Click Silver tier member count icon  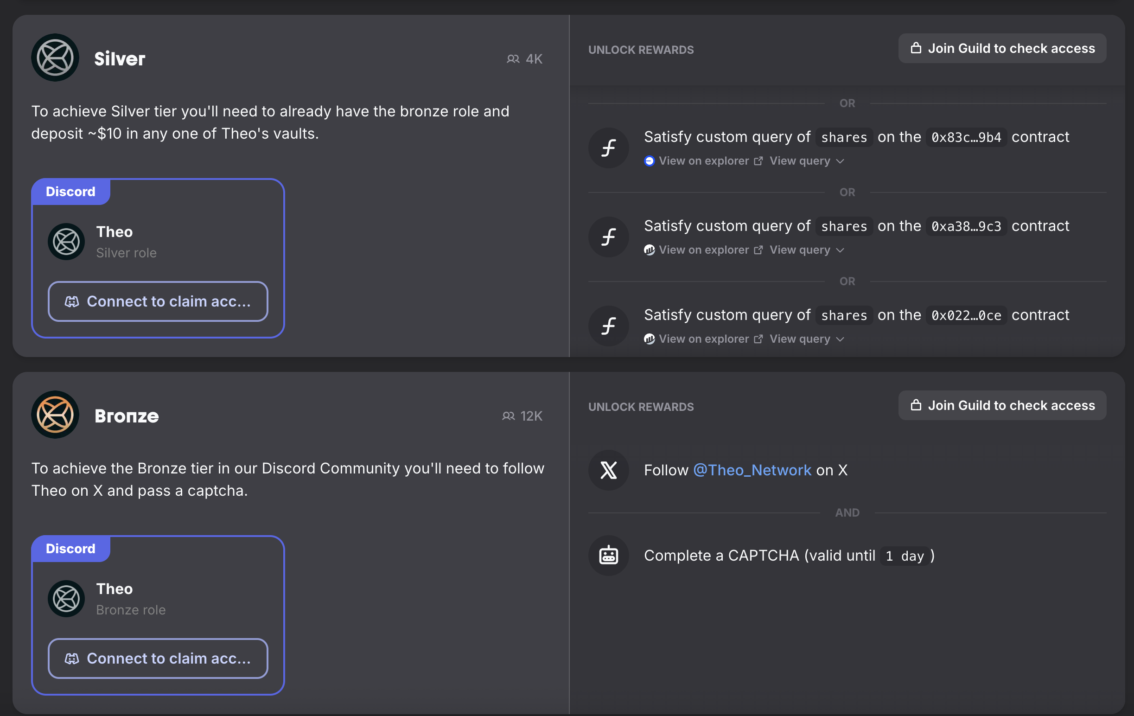point(513,59)
